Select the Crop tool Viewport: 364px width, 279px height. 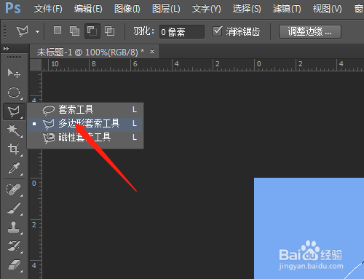pyautogui.click(x=14, y=149)
